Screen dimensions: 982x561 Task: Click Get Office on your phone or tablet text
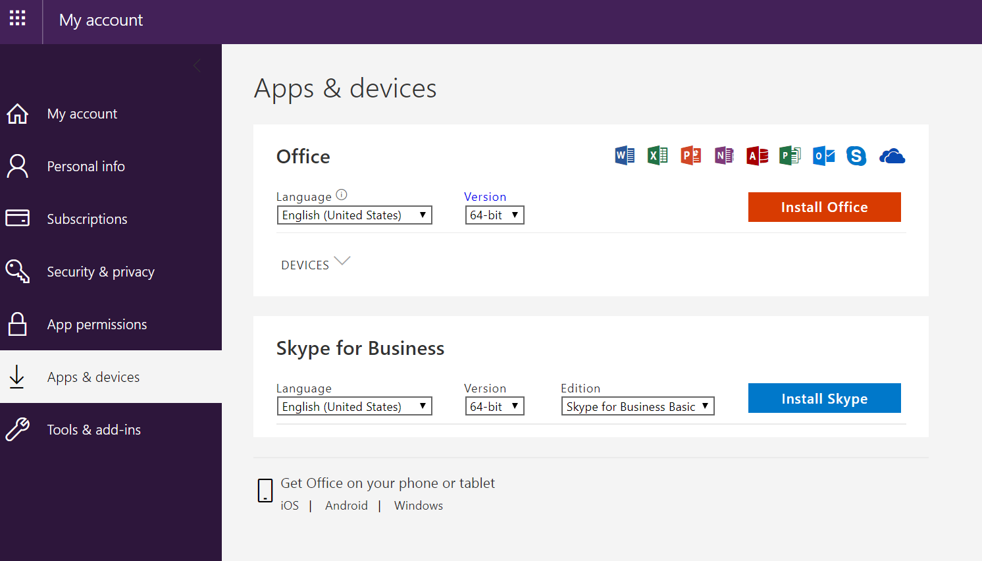pyautogui.click(x=388, y=483)
